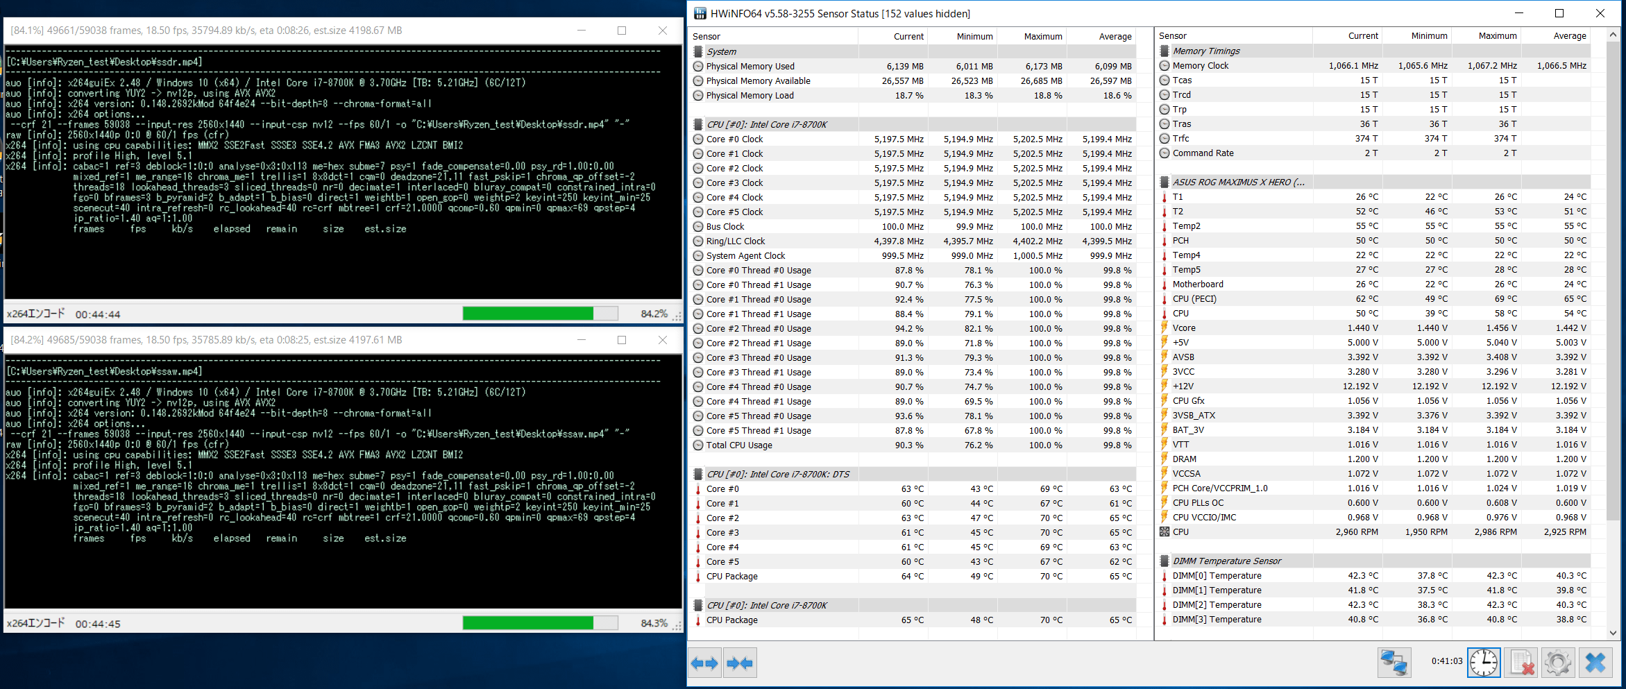Click the shrink columns arrows button in HWiNFO
1626x689 pixels.
pyautogui.click(x=739, y=663)
